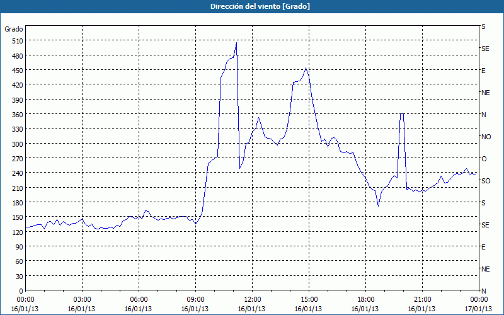Select the 18:00 time label
Image resolution: width=504 pixels, height=315 pixels.
click(365, 300)
